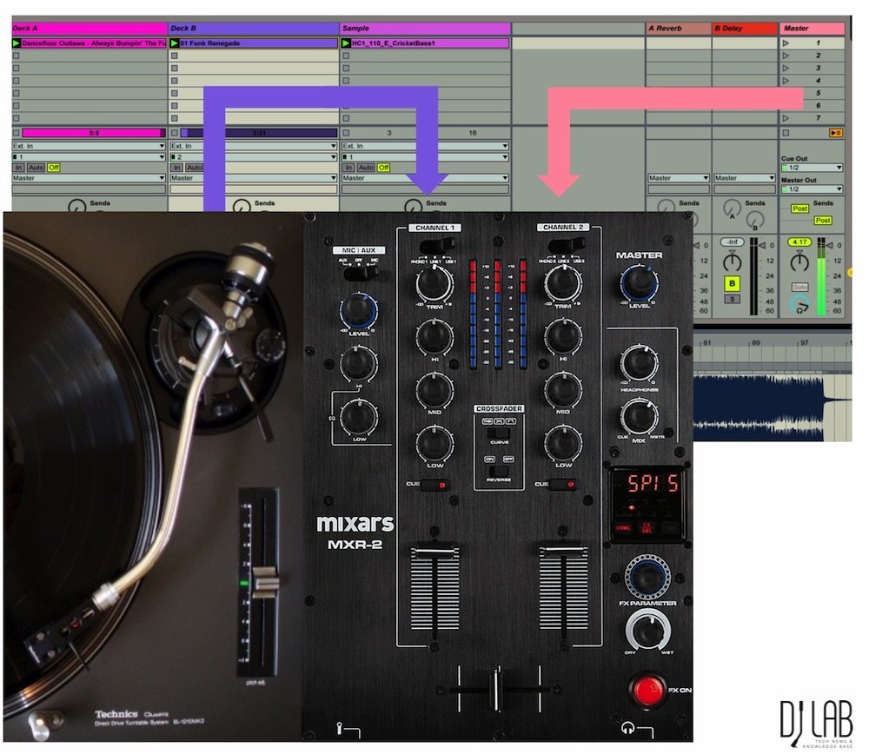Click the Solo S button on B Delay
869x754 pixels.
(x=733, y=299)
